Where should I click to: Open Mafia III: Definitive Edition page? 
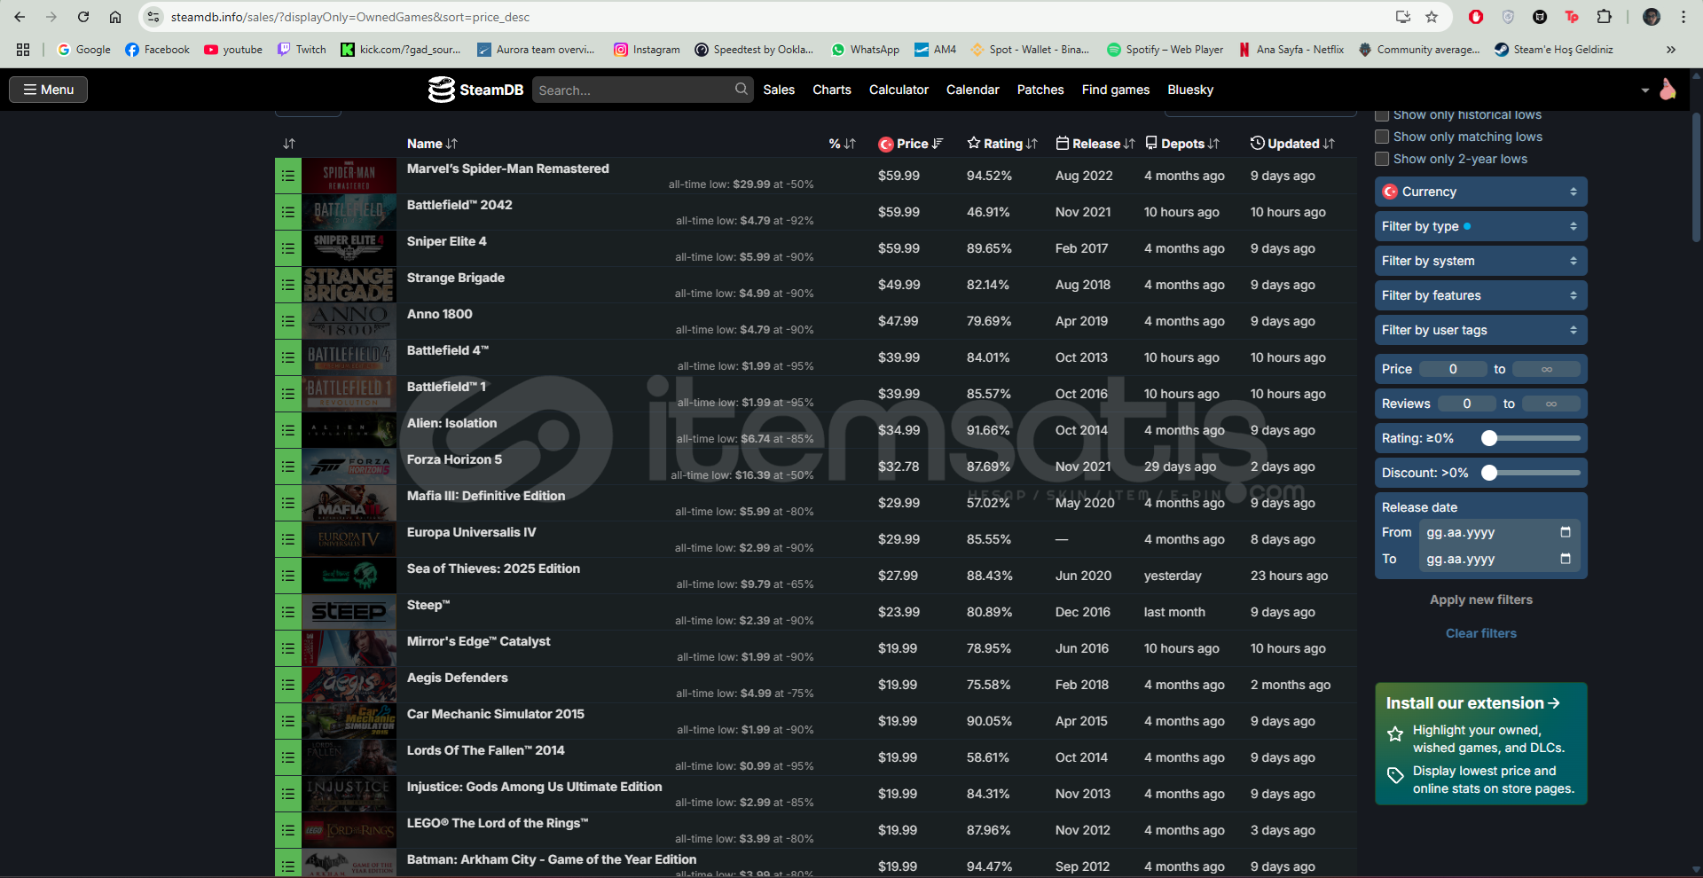(x=486, y=496)
